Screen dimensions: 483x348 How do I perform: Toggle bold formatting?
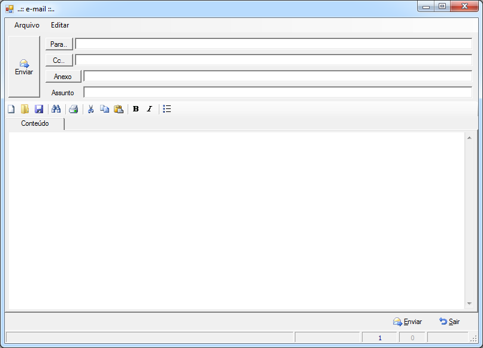pos(135,108)
